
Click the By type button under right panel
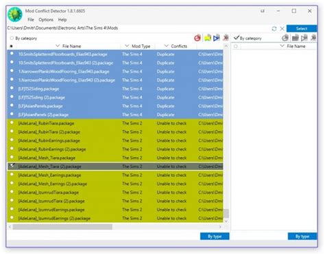pos(302,236)
